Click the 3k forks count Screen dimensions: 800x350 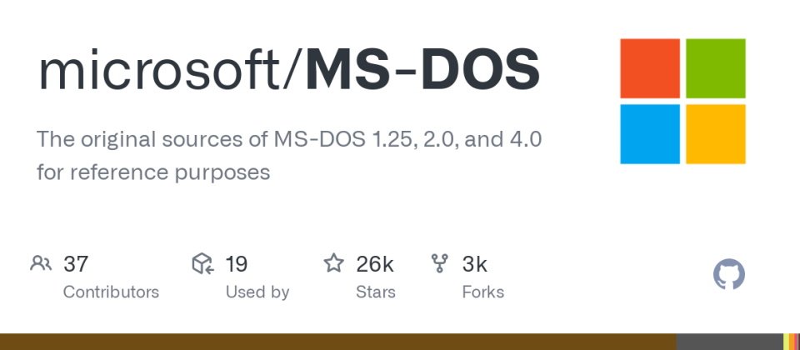click(474, 264)
